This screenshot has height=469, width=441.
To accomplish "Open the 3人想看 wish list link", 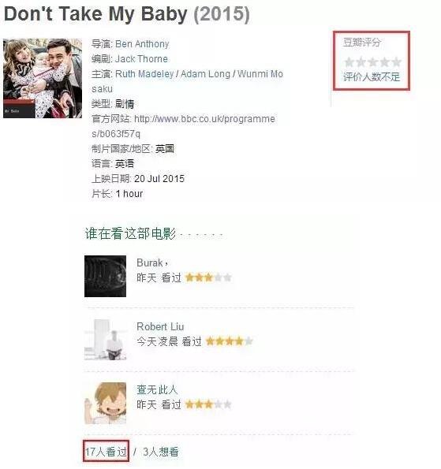I will 161,452.
